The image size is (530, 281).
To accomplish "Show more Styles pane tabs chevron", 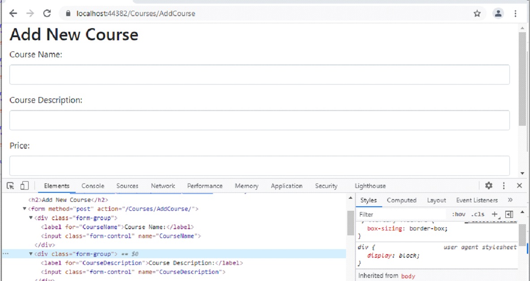I will point(510,200).
